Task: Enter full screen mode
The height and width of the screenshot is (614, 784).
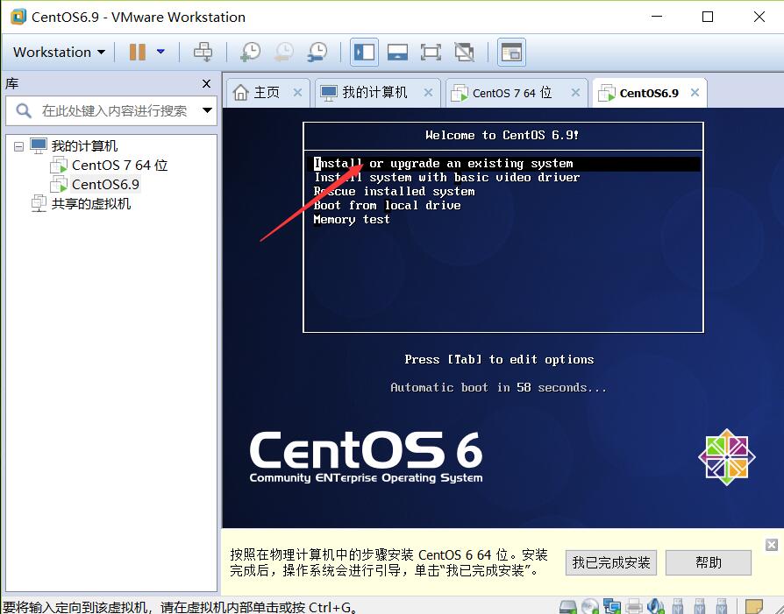Action: [x=431, y=52]
